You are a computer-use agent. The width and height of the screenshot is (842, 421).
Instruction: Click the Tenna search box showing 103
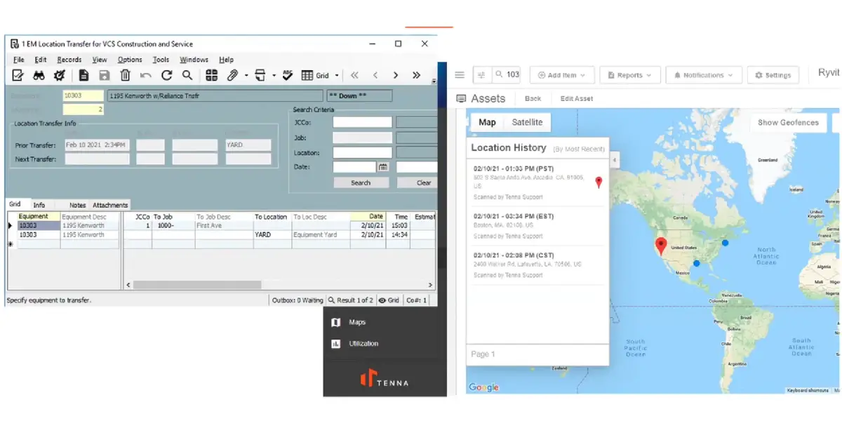[507, 74]
